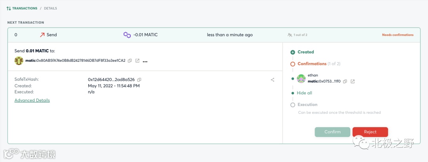The image size is (428, 162).
Task: Click the share transaction icon
Action: point(273,80)
